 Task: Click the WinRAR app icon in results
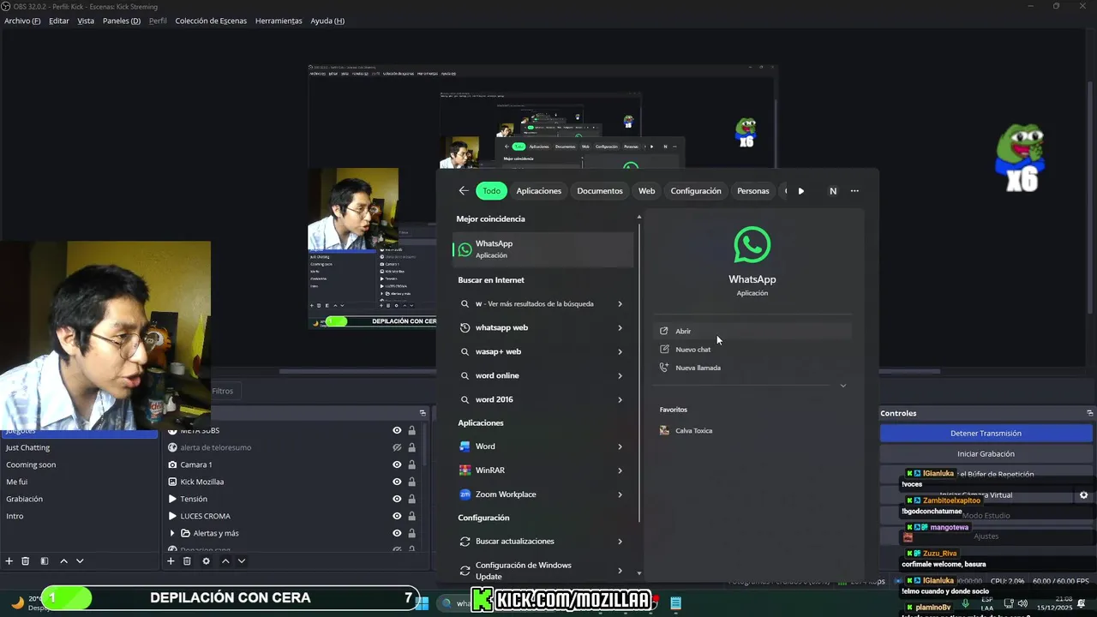click(465, 470)
